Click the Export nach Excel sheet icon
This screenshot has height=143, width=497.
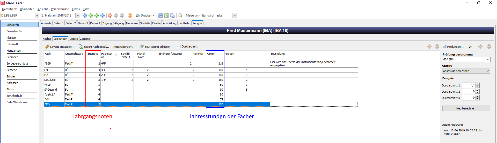click(x=81, y=46)
